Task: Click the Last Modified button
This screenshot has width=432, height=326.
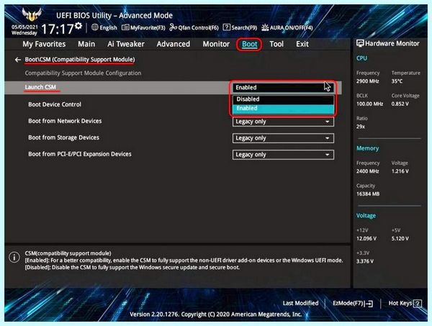Action: 300,303
